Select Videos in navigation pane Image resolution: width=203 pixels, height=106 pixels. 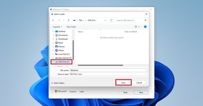pyautogui.click(x=61, y=50)
